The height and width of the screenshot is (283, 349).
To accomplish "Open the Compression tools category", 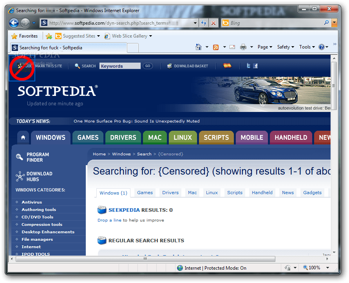I will click(x=42, y=225).
